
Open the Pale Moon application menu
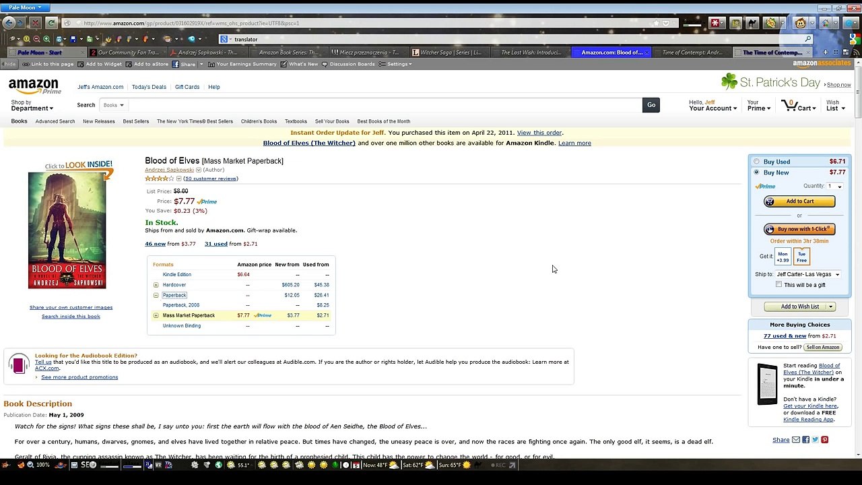point(24,7)
